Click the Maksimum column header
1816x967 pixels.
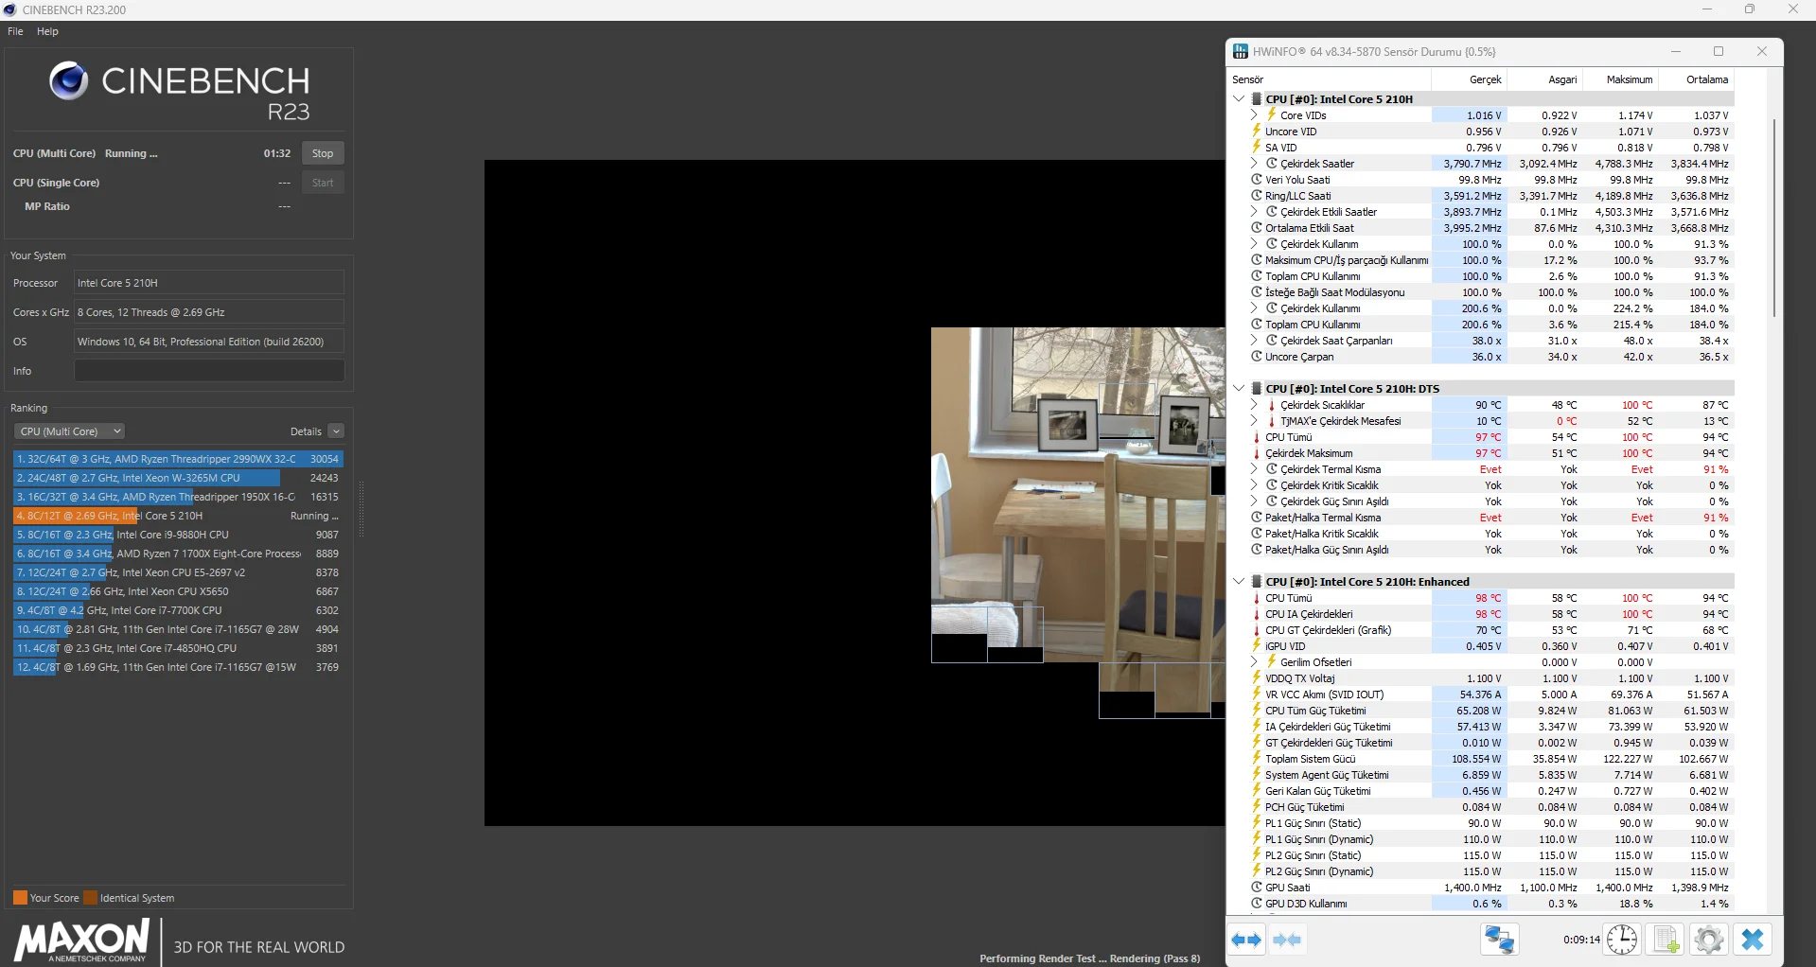point(1620,79)
